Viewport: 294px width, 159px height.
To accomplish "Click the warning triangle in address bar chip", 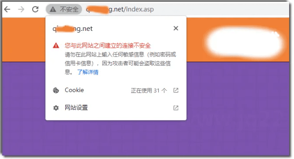I will point(53,9).
